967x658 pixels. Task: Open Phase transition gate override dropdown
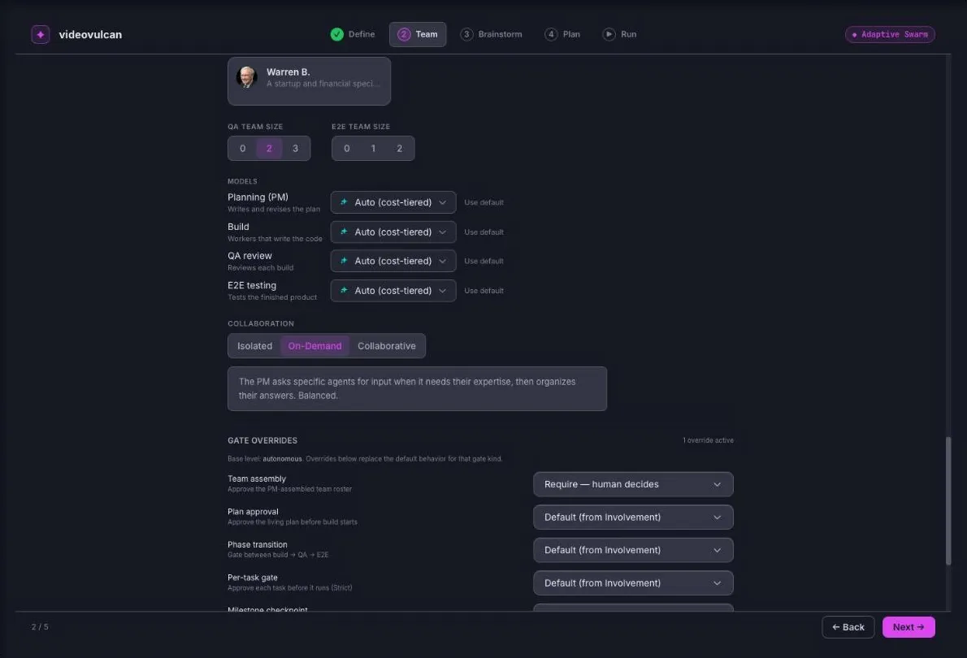click(x=633, y=550)
